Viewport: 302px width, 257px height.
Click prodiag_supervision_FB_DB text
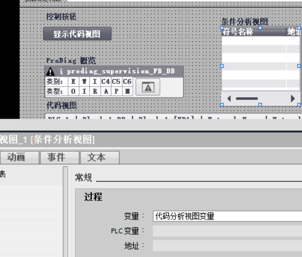tap(121, 71)
